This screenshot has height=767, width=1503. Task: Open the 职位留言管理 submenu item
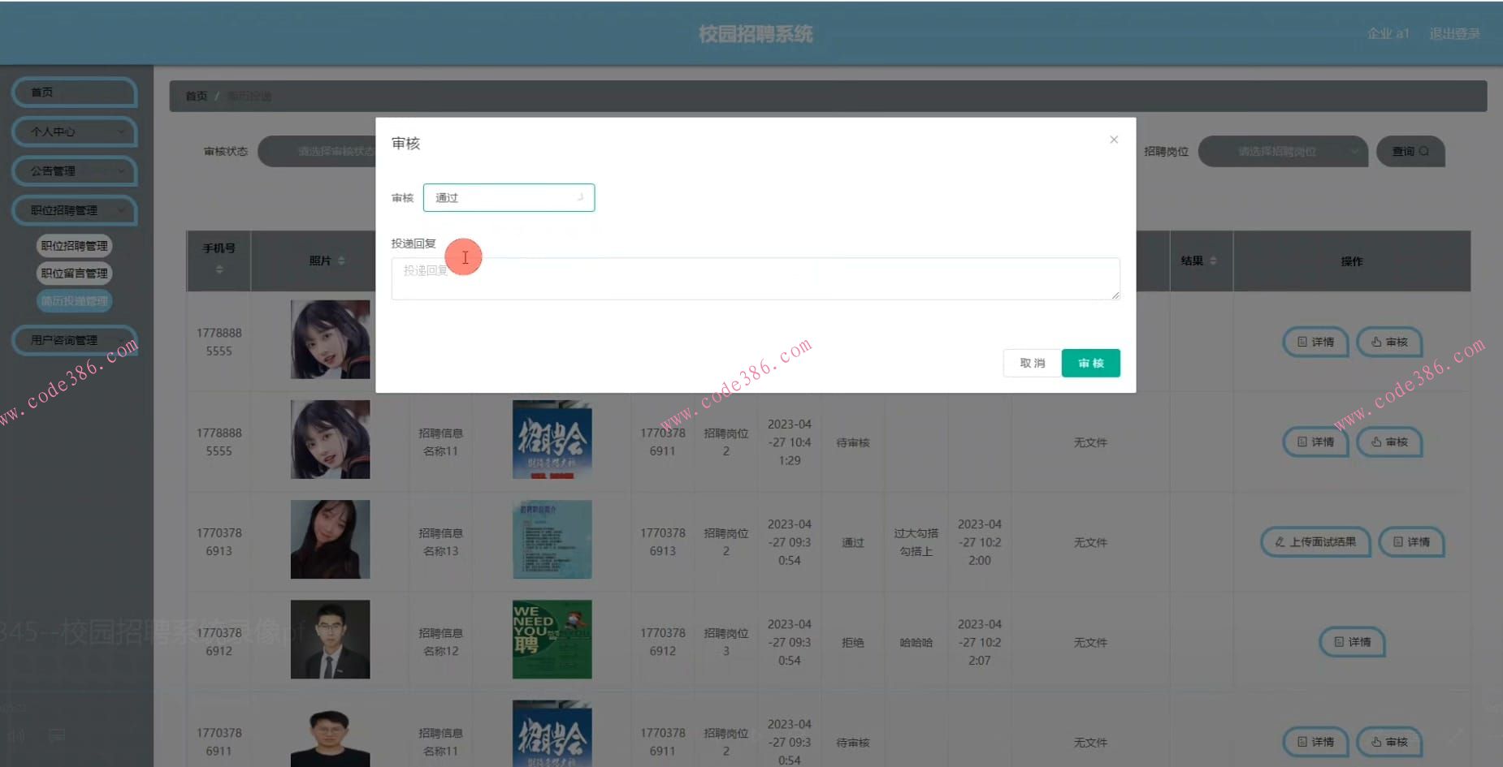coord(75,274)
